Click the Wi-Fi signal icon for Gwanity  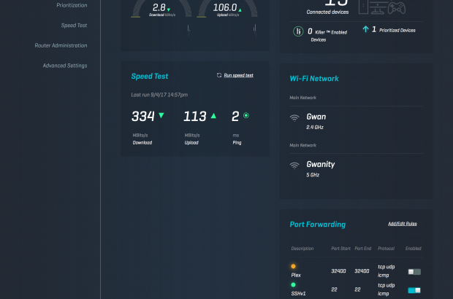pyautogui.click(x=294, y=165)
